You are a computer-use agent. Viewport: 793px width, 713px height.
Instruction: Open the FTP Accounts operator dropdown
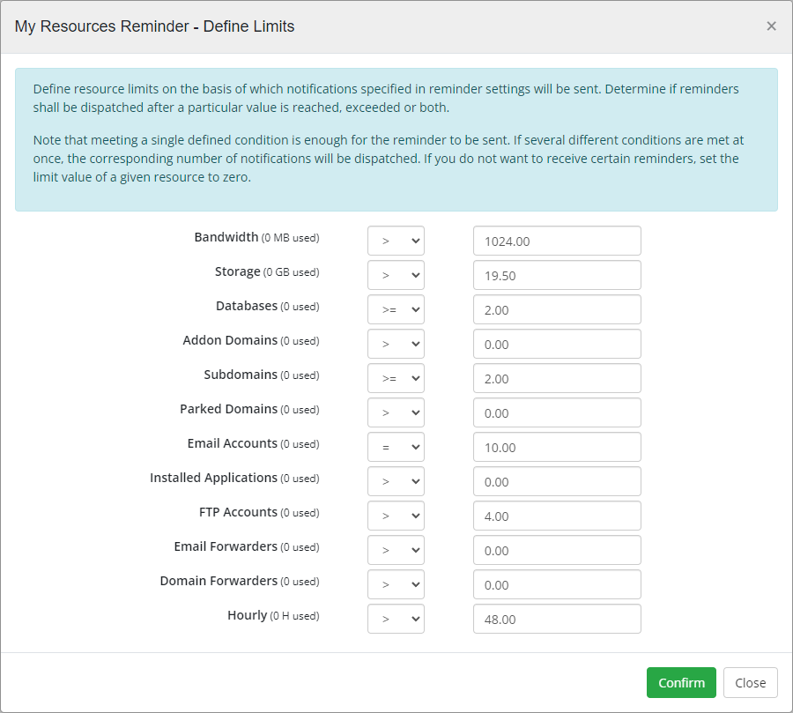pyautogui.click(x=396, y=516)
